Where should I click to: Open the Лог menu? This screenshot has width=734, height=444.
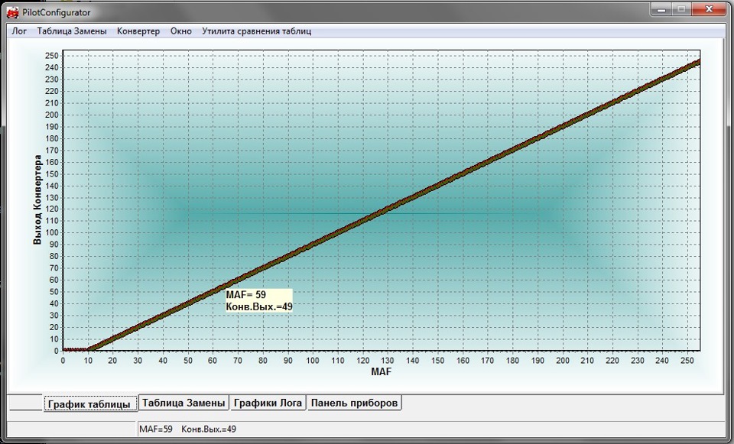(19, 31)
